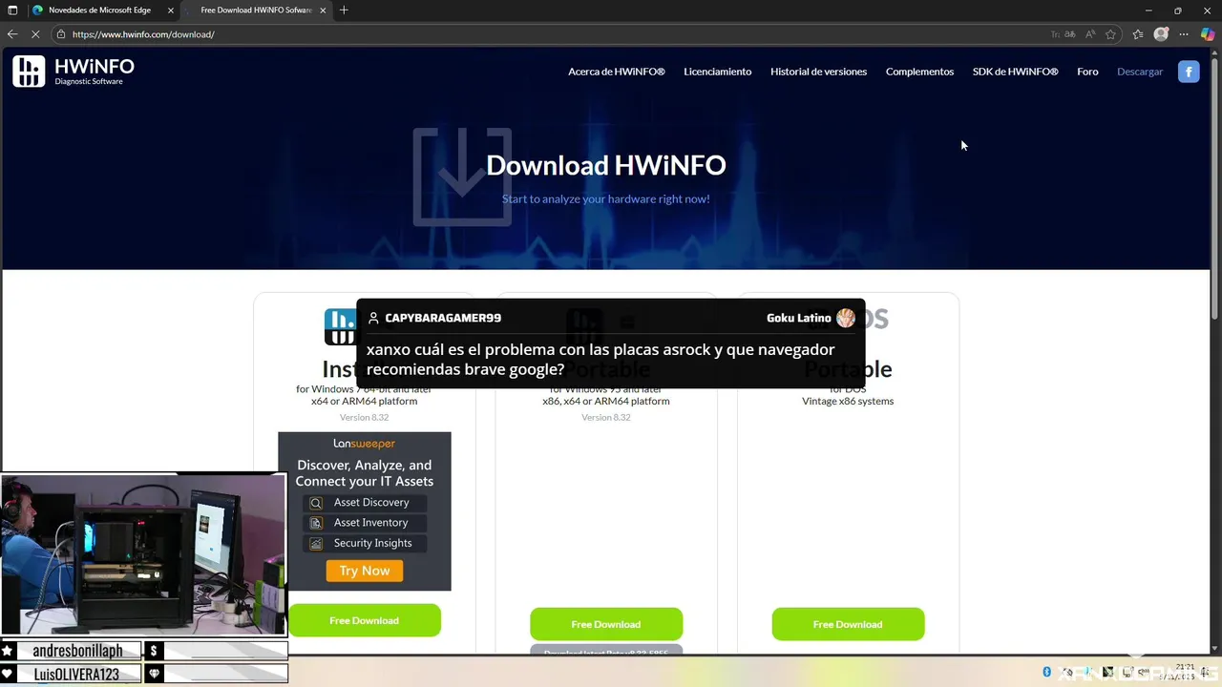
Task: Open the tab actions menu icon
Action: [12, 10]
